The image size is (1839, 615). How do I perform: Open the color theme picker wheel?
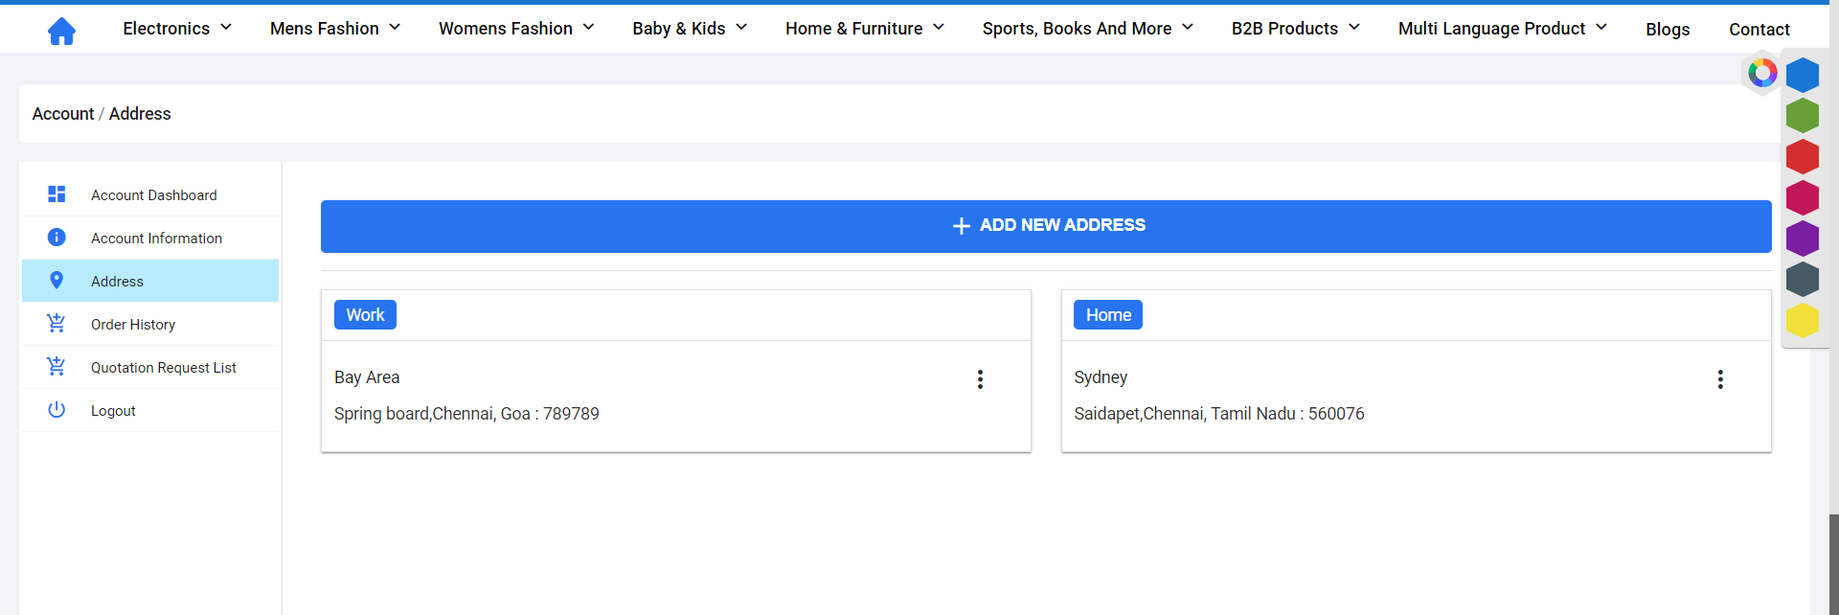point(1762,73)
